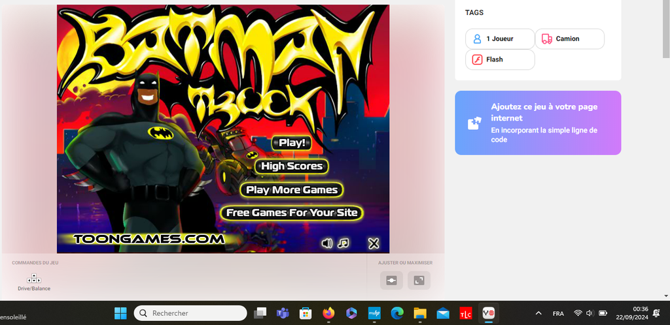Choose the Flash tag
Viewport: 670px width, 325px height.
500,59
